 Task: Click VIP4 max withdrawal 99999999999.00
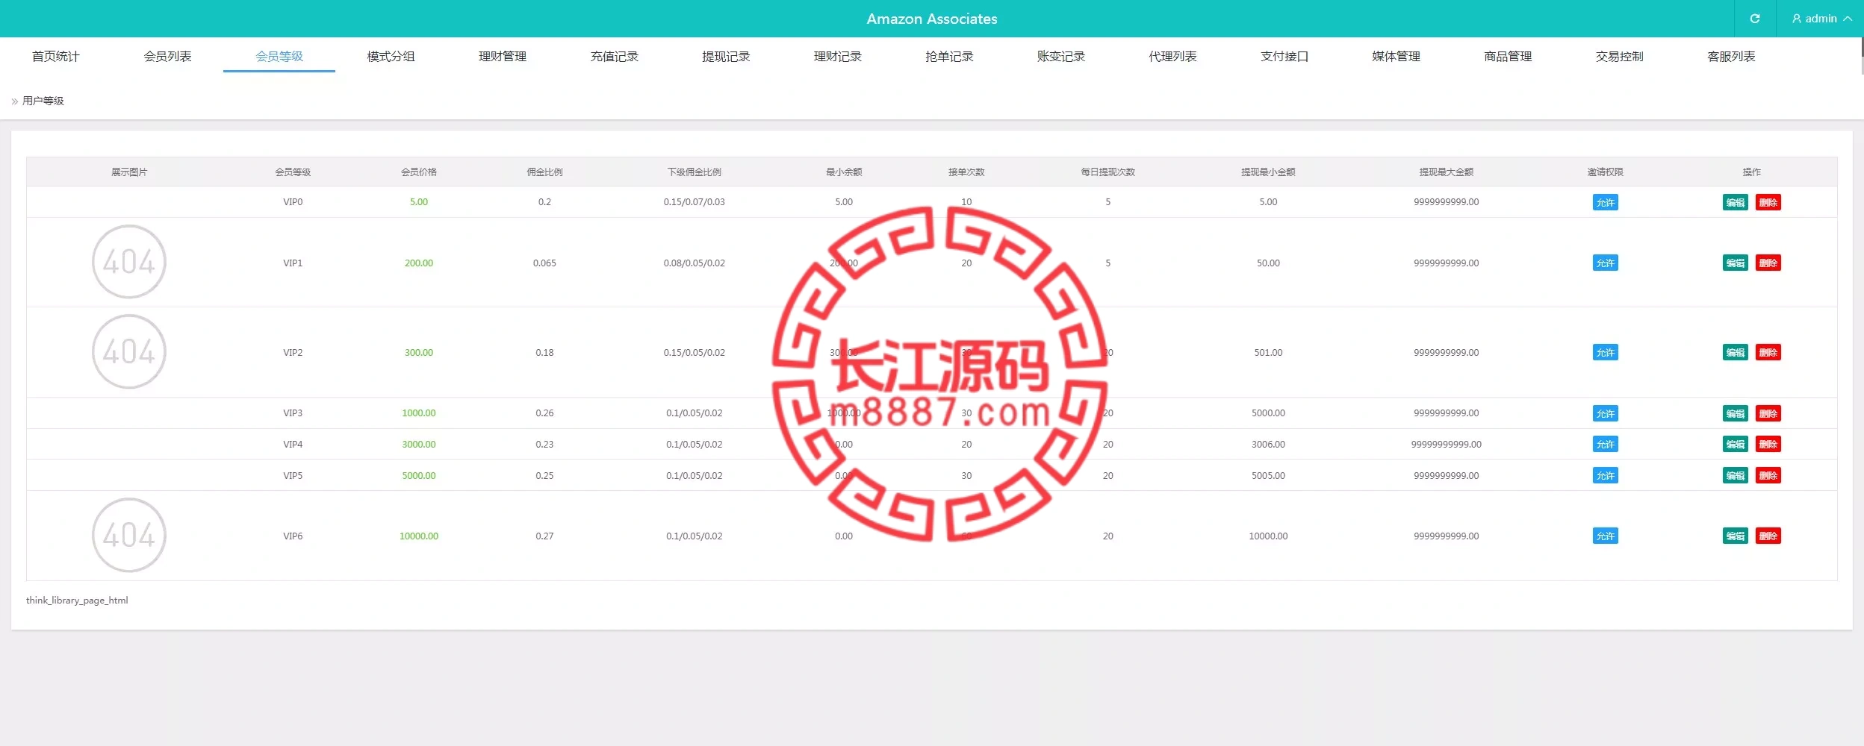coord(1447,444)
